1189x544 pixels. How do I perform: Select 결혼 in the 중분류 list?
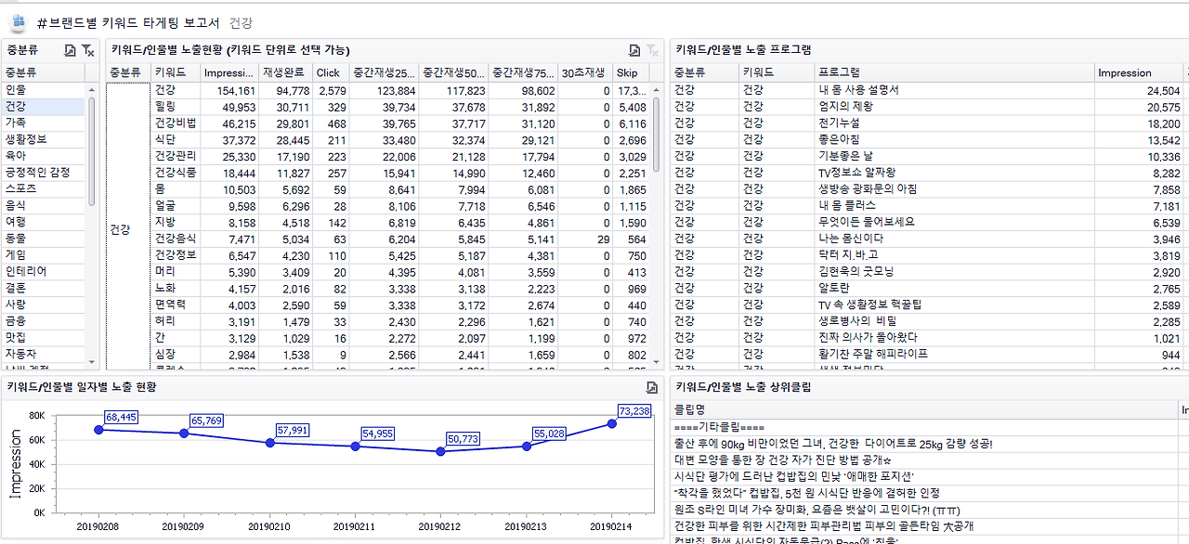[43, 288]
